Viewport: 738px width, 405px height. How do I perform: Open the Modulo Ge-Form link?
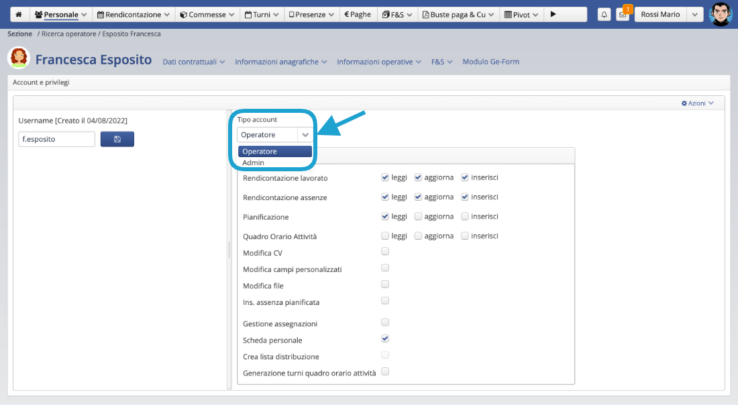(490, 62)
